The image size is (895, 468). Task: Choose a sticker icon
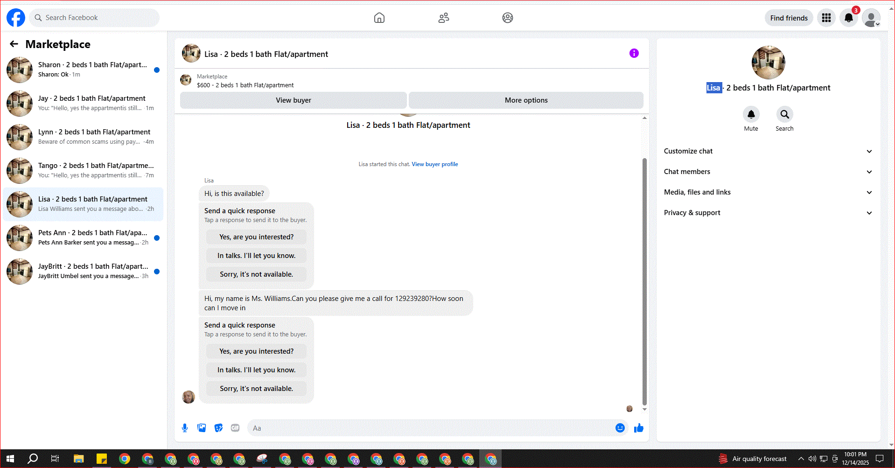tap(218, 428)
